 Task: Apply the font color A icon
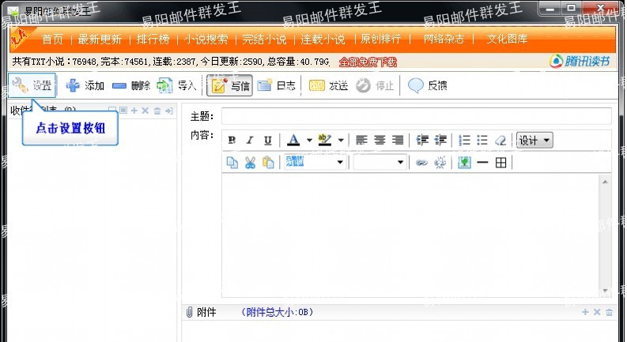[x=293, y=141]
